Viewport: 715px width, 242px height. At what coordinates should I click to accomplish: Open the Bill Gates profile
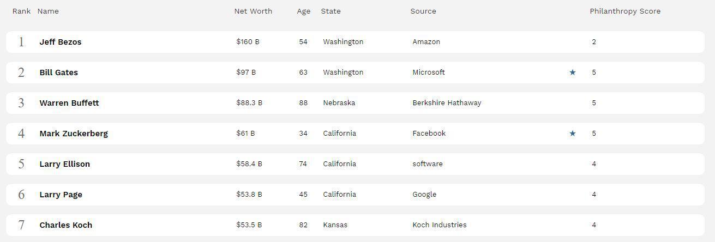pos(59,72)
